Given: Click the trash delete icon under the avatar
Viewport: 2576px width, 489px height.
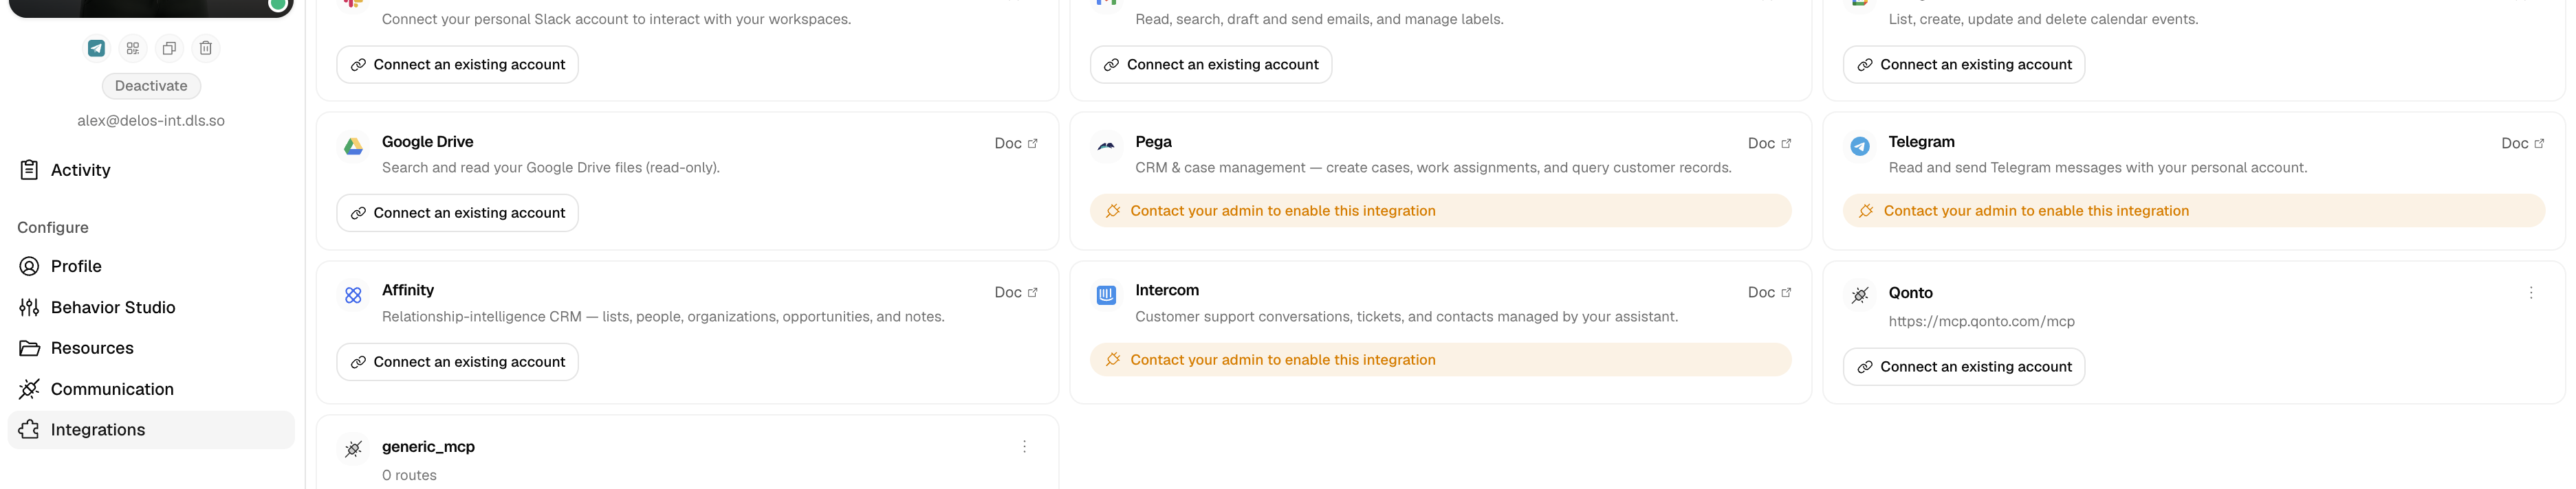Looking at the screenshot, I should 205,48.
